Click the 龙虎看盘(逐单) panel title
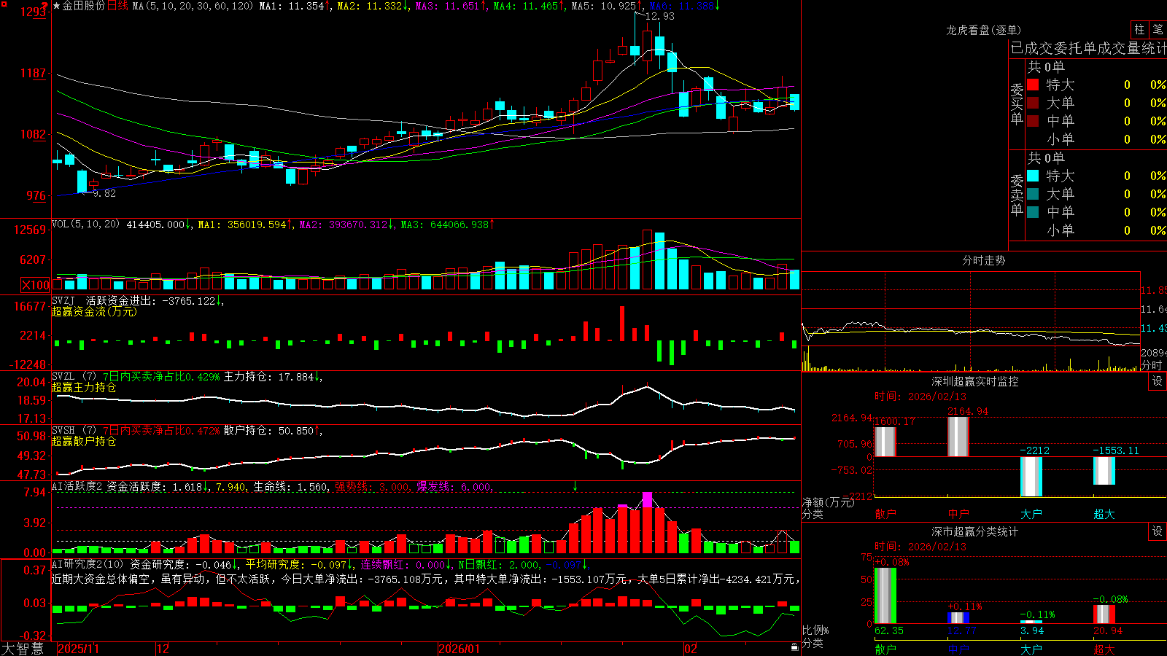This screenshot has width=1167, height=656. coord(983,30)
